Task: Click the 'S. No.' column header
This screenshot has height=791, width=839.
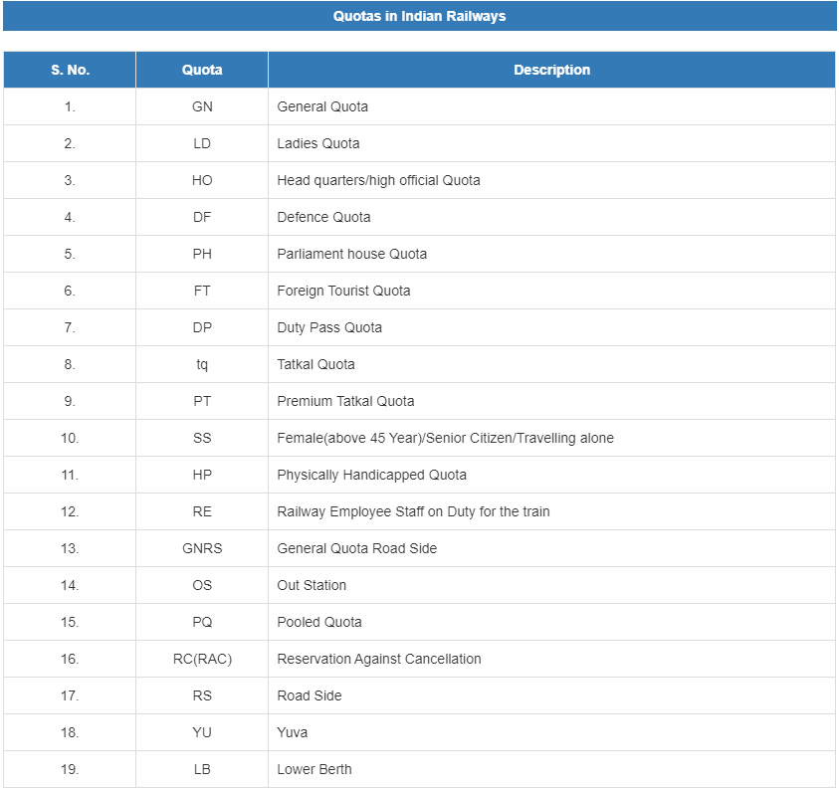Action: pos(70,70)
